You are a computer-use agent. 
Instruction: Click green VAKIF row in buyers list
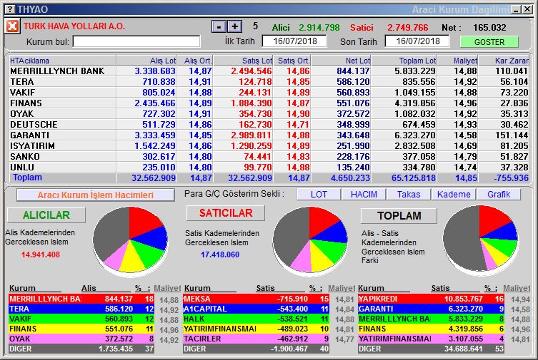click(x=81, y=319)
